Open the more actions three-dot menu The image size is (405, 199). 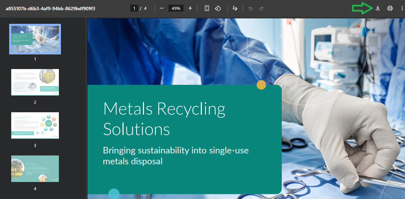(402, 8)
